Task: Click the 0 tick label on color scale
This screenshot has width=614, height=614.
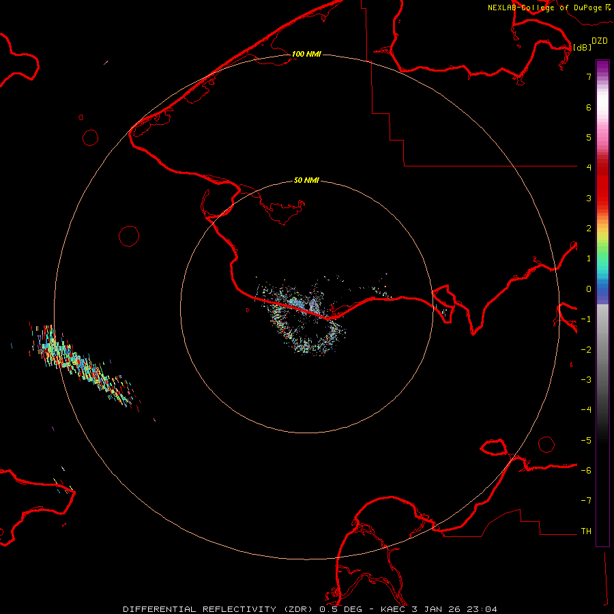Action: tap(589, 289)
